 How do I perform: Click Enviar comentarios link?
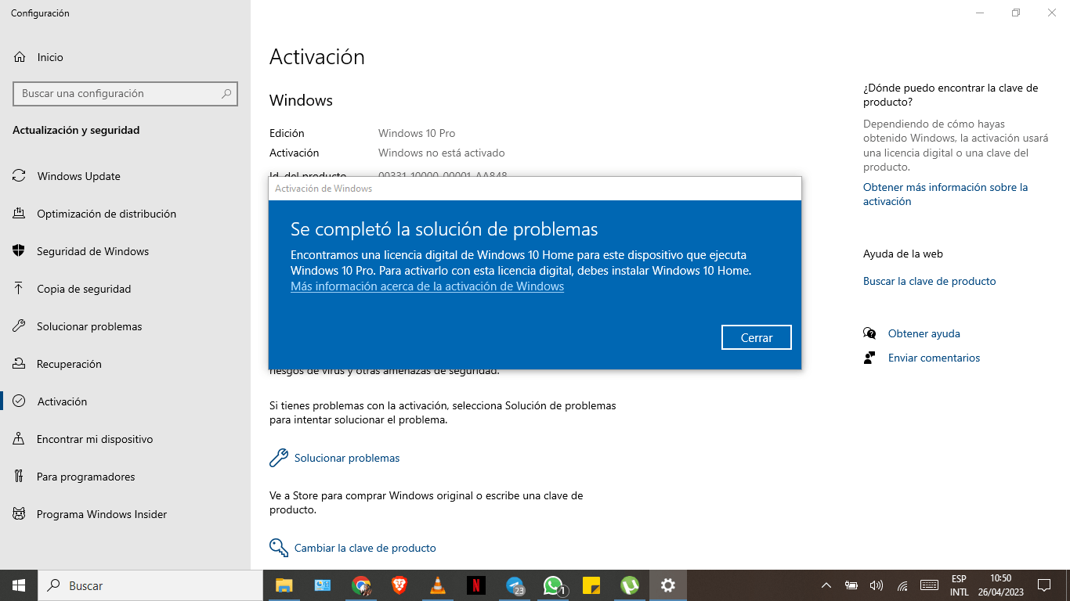click(x=934, y=358)
